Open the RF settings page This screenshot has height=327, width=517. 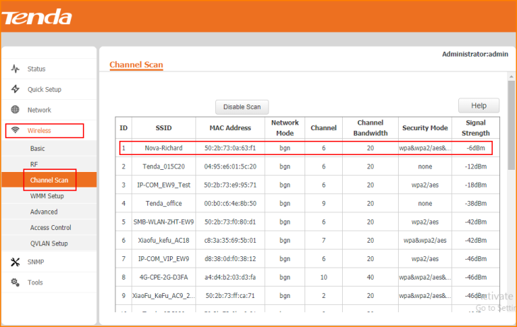click(34, 164)
